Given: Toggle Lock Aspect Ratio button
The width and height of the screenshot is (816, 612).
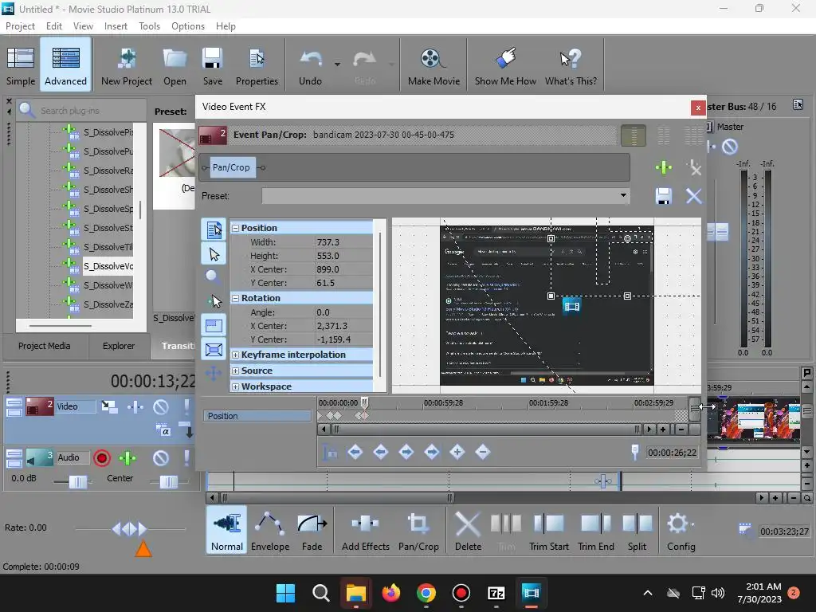Looking at the screenshot, I should 214,326.
